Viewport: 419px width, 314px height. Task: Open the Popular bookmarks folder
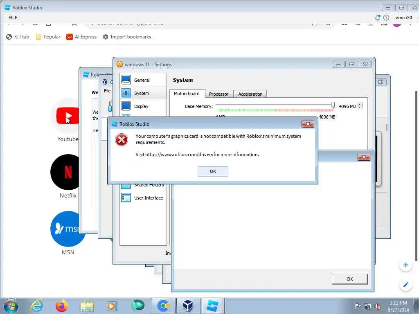48,36
